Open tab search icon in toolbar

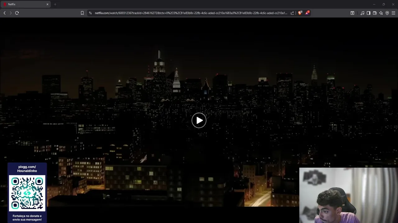[x=352, y=13]
